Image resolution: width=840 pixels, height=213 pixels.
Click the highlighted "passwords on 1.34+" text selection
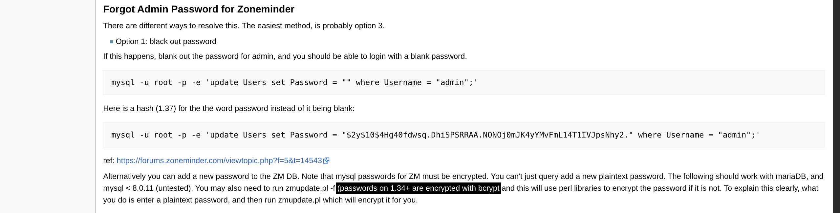pyautogui.click(x=419, y=188)
